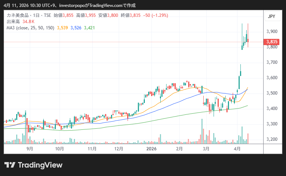Click the orange 3,539 MA value

63,27
